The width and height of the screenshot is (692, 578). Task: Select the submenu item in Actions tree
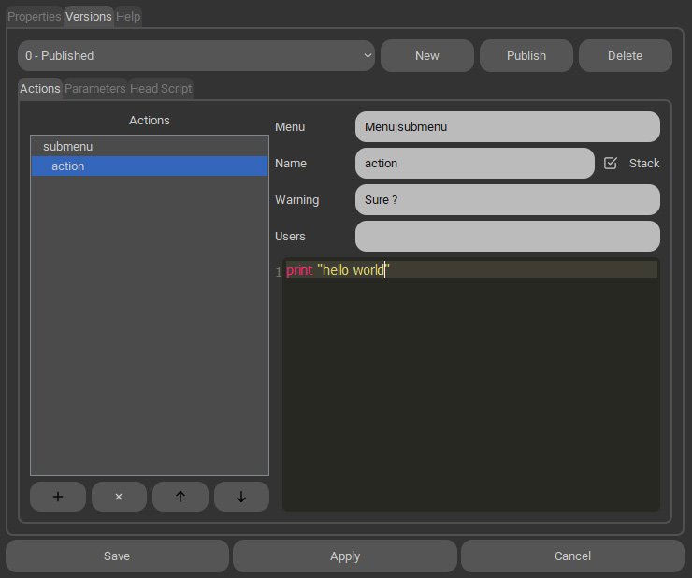click(68, 147)
